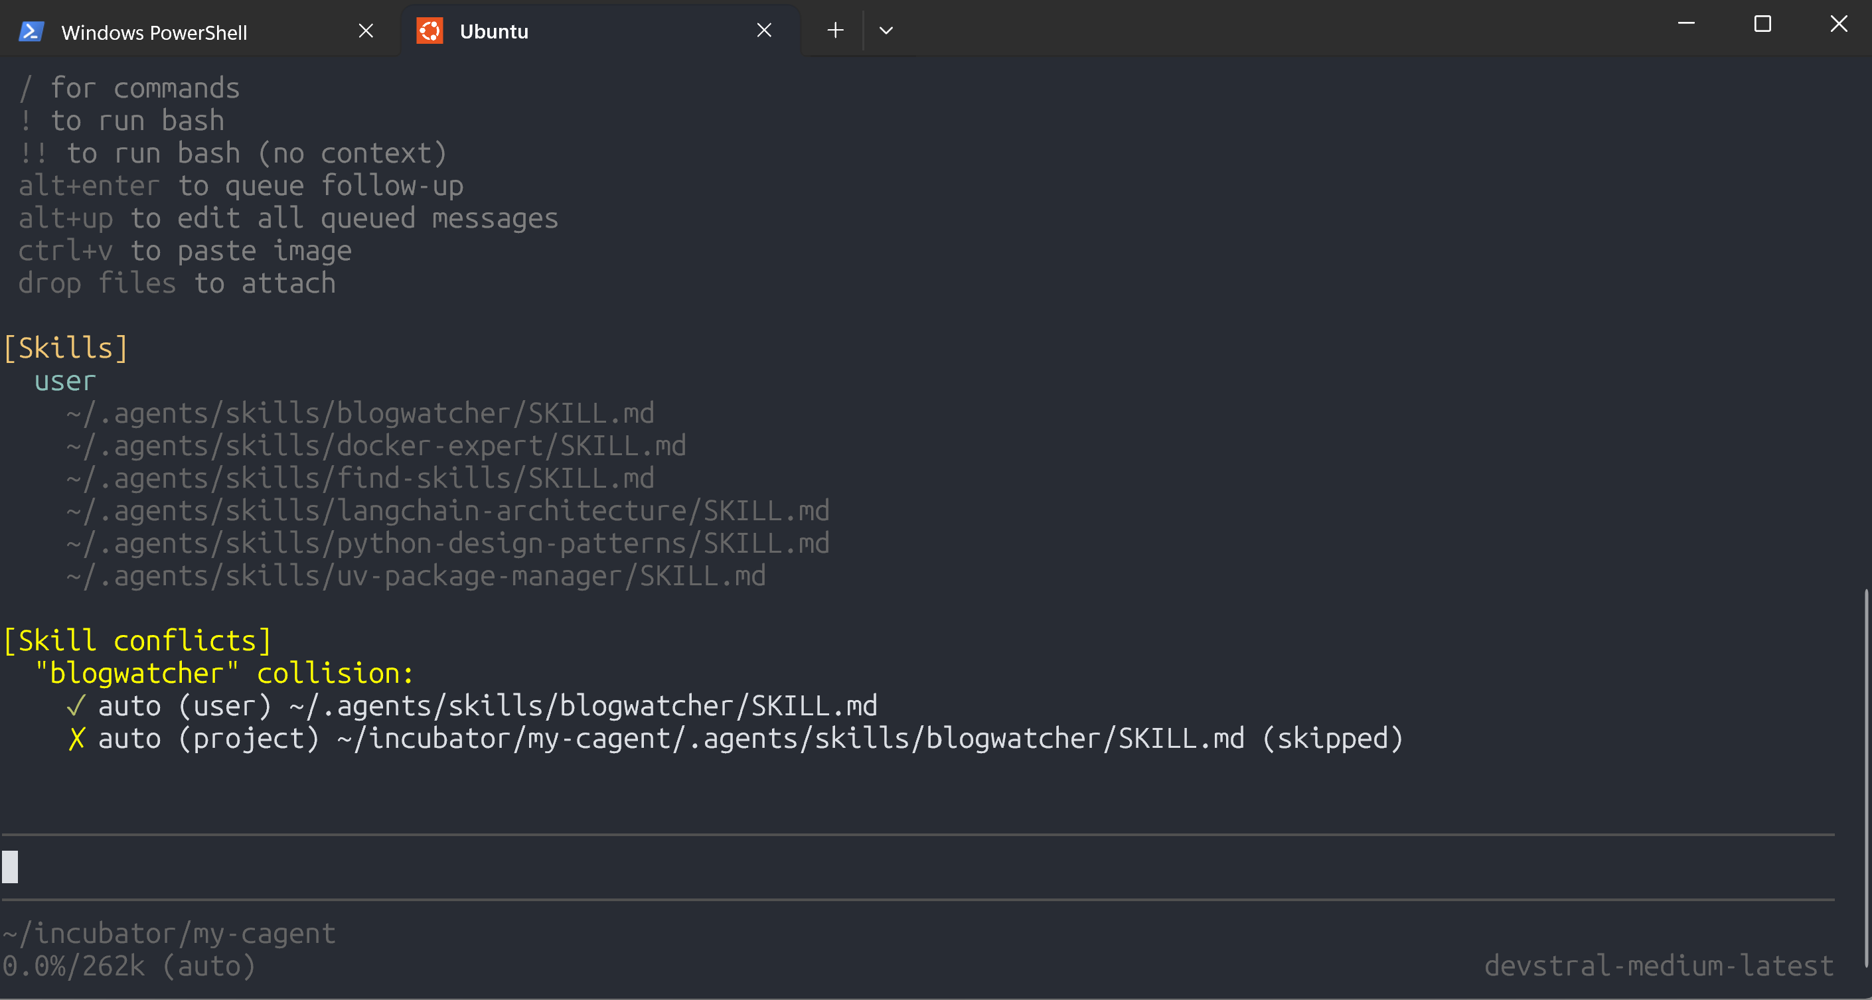The image size is (1872, 1000).
Task: Click the PowerShell tab icon
Action: click(x=31, y=31)
